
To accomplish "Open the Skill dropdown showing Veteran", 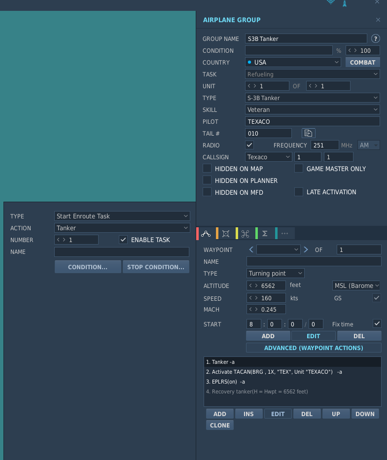I will coord(312,110).
